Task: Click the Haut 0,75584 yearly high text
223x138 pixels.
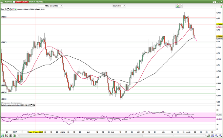Action: [x=30, y=10]
